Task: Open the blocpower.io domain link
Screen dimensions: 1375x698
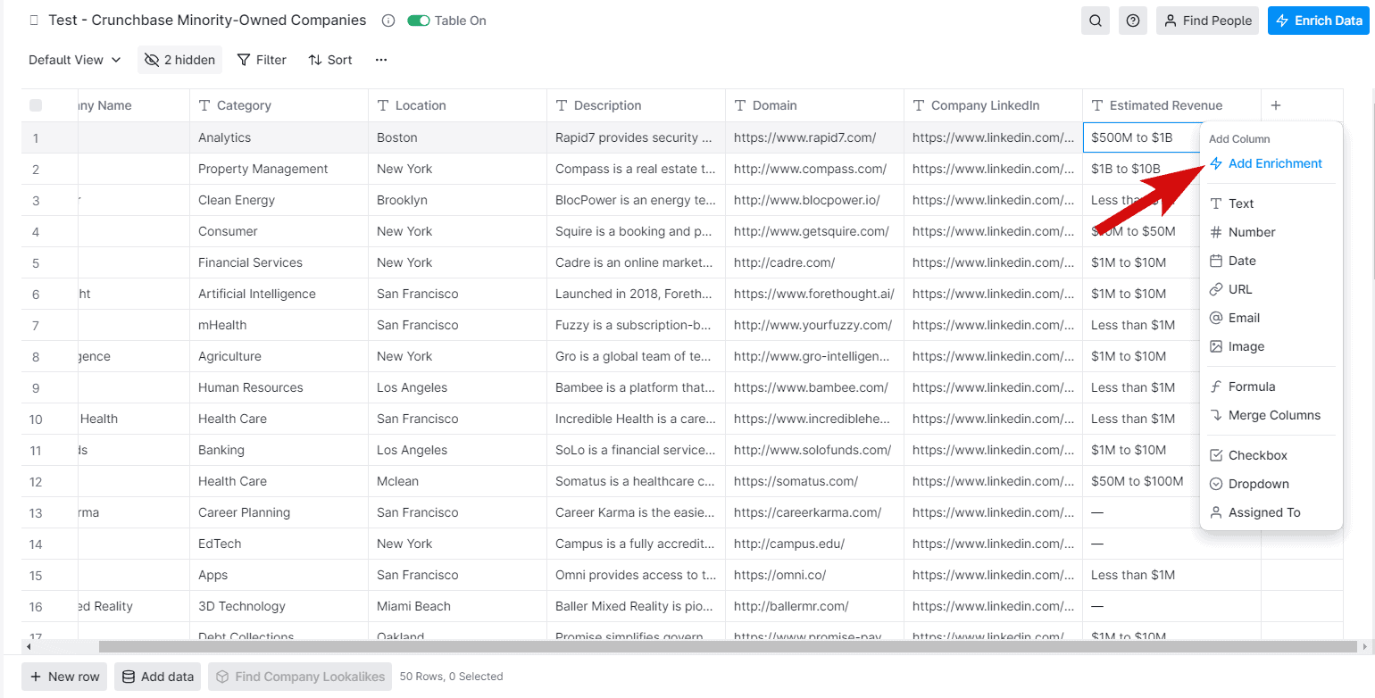Action: point(806,200)
